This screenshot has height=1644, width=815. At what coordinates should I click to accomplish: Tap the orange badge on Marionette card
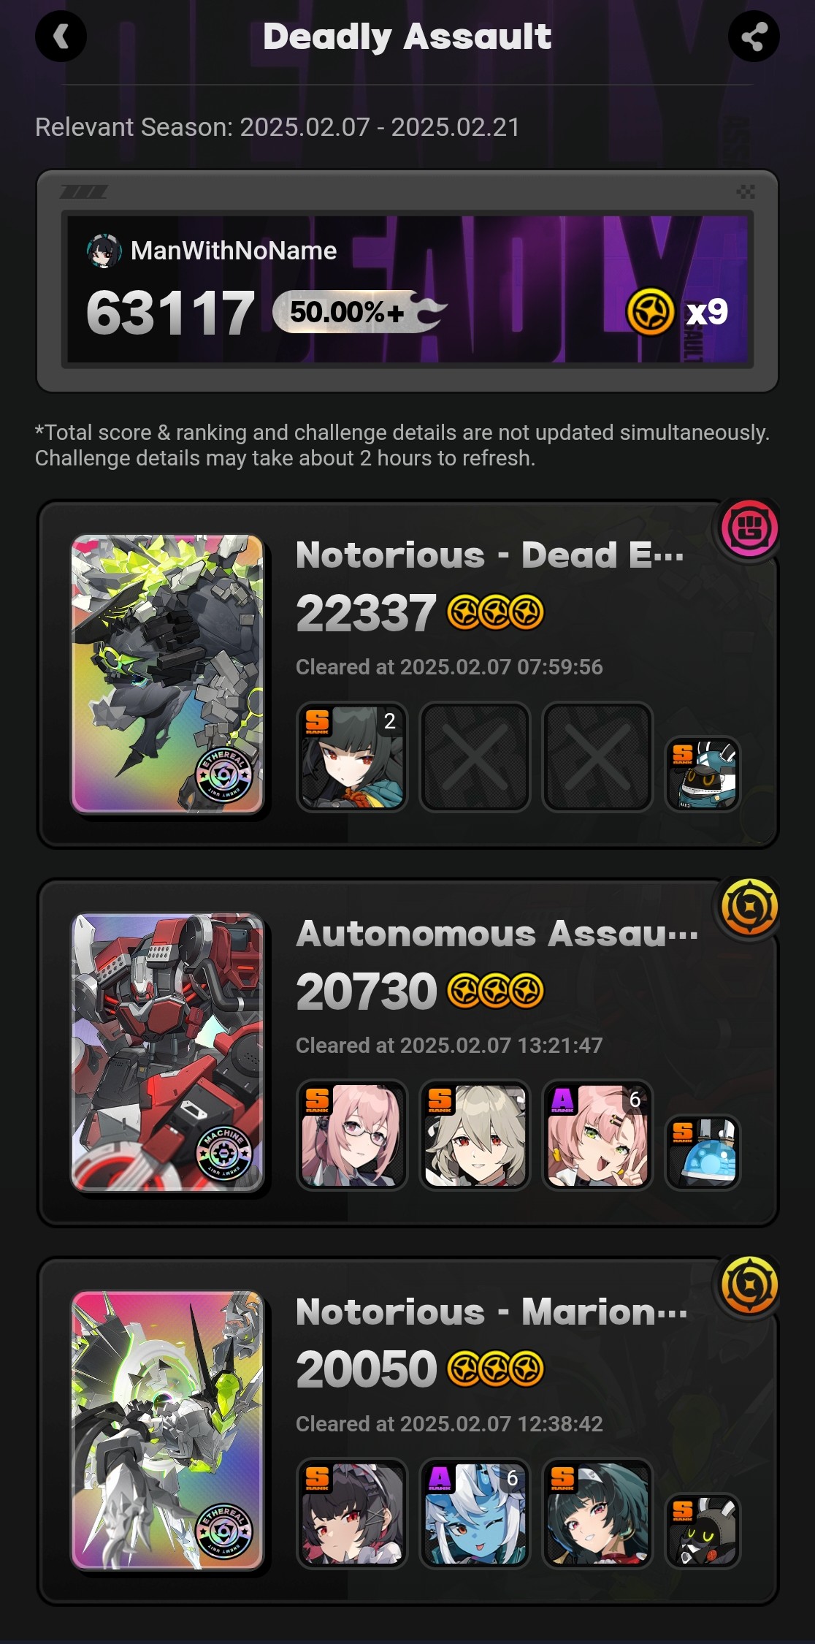point(749,1285)
